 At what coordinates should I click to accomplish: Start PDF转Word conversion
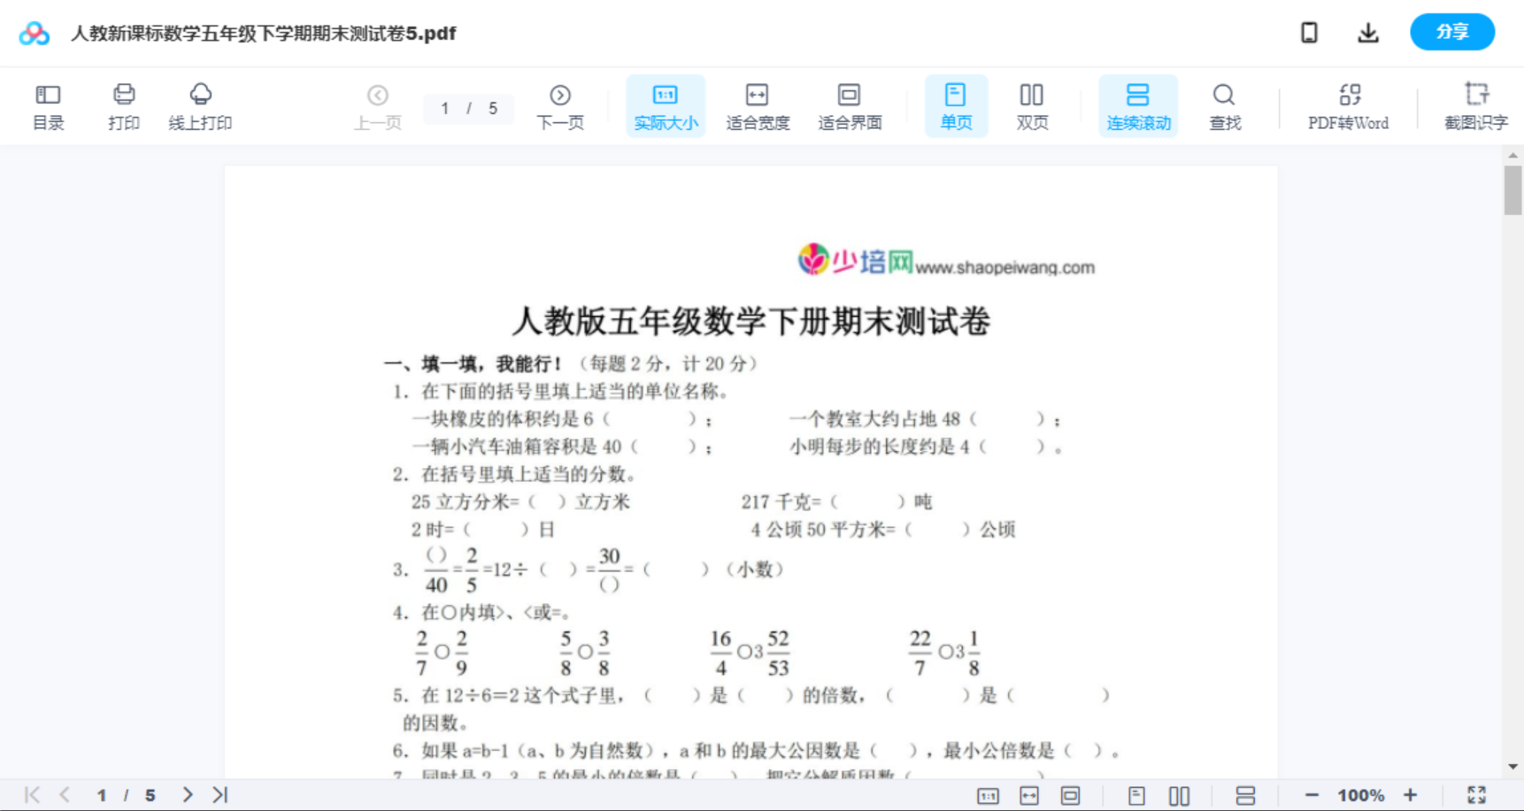[x=1346, y=105]
